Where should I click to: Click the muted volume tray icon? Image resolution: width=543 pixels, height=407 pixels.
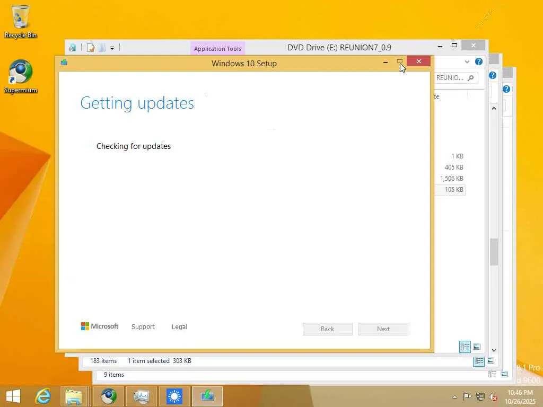pos(493,396)
